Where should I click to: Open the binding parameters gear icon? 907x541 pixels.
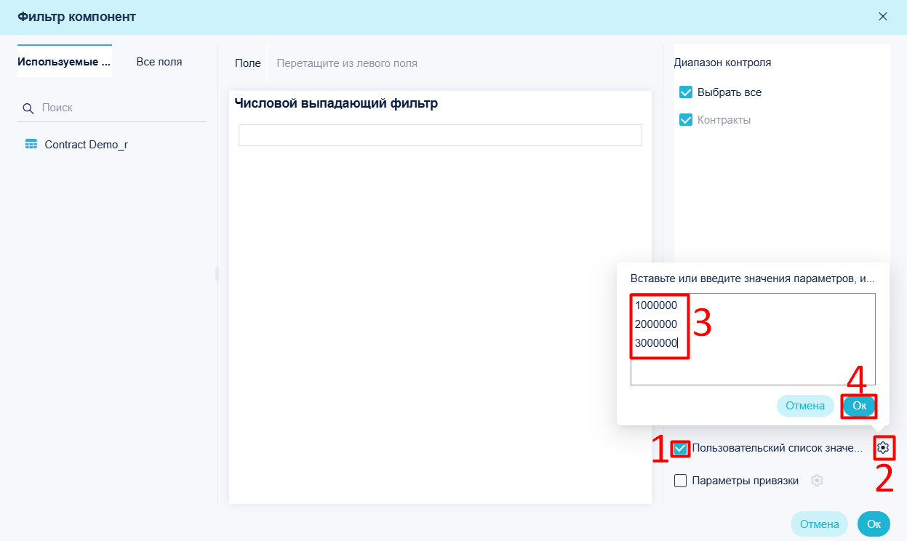coord(817,481)
